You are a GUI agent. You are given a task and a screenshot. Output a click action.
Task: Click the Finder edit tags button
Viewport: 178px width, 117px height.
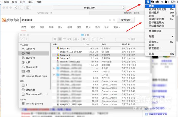click(x=101, y=39)
